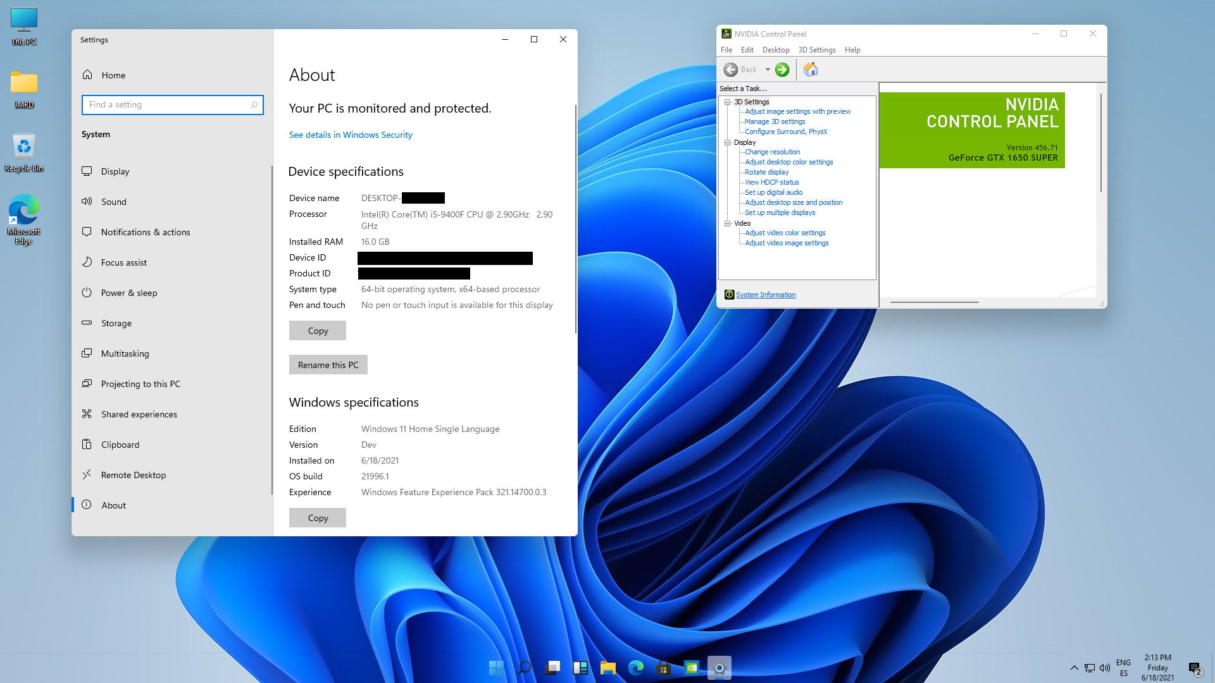
Task: Click the Back arrow in NVIDIA panel
Action: coord(731,70)
